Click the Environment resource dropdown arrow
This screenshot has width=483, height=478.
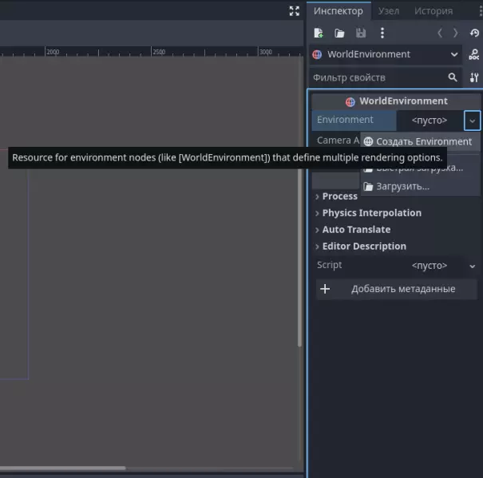pos(472,120)
